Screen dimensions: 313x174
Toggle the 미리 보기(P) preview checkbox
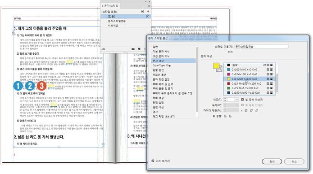point(153,161)
